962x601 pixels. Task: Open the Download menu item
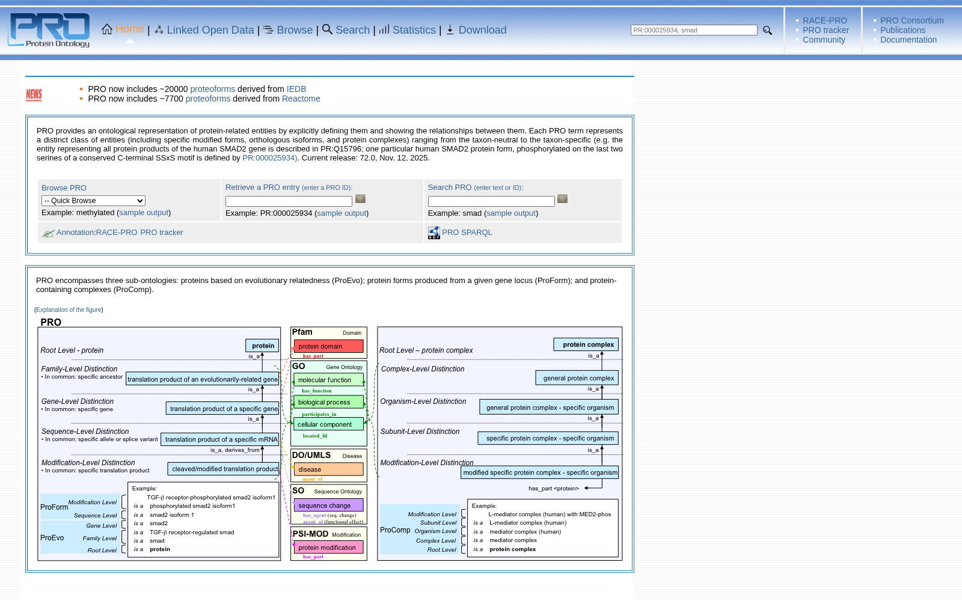(x=483, y=30)
